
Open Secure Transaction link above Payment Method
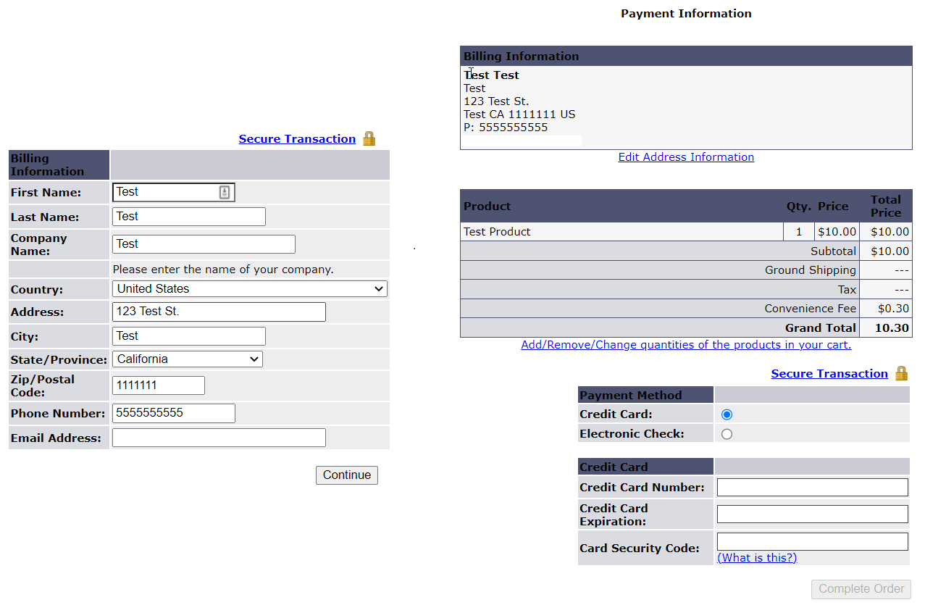829,374
